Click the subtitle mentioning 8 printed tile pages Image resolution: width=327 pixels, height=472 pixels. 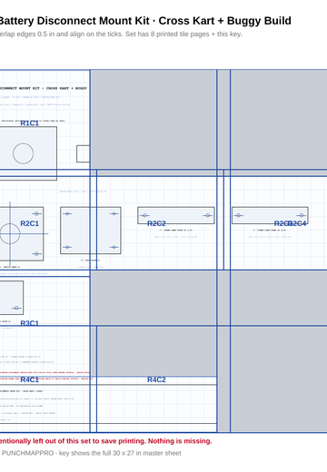(x=121, y=34)
